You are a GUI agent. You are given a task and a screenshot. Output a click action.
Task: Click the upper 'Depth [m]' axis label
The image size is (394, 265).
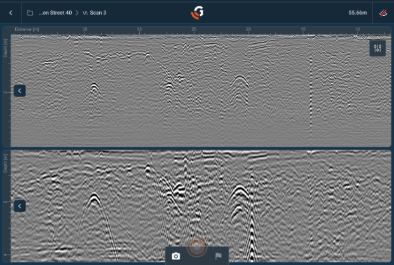(5, 48)
